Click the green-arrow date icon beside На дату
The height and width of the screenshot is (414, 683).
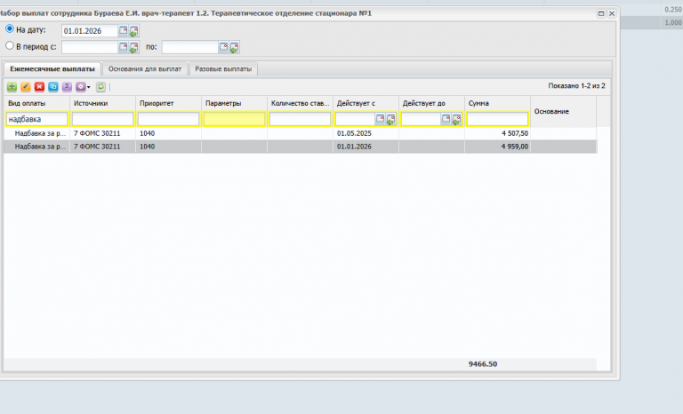[x=133, y=31]
